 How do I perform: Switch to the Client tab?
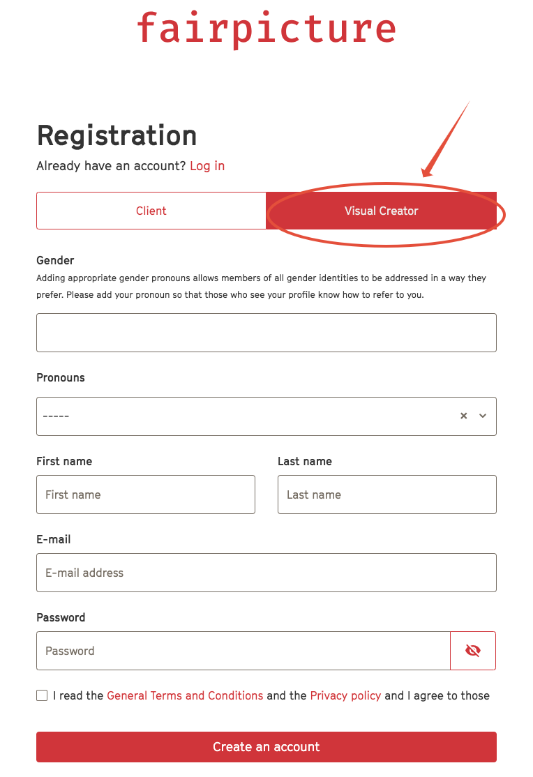pos(151,211)
